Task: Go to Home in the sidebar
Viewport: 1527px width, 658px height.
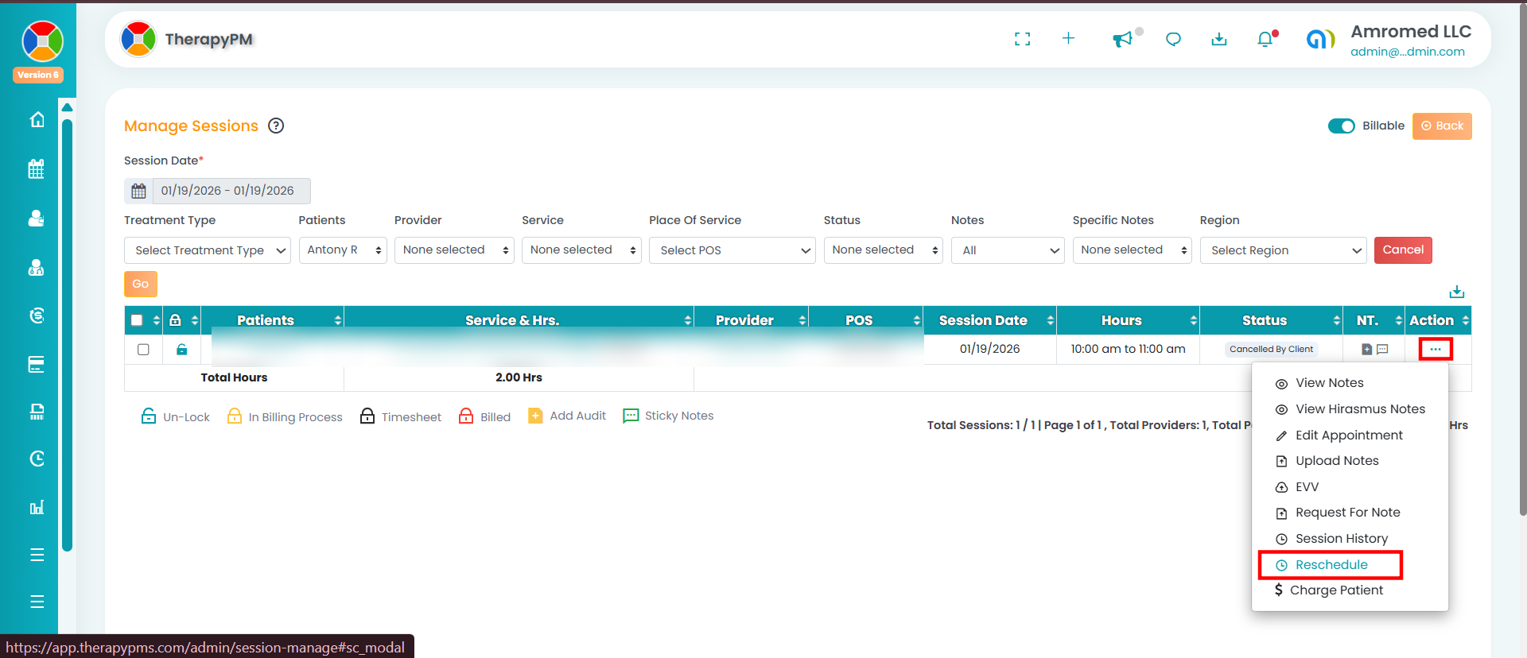Action: [x=37, y=119]
